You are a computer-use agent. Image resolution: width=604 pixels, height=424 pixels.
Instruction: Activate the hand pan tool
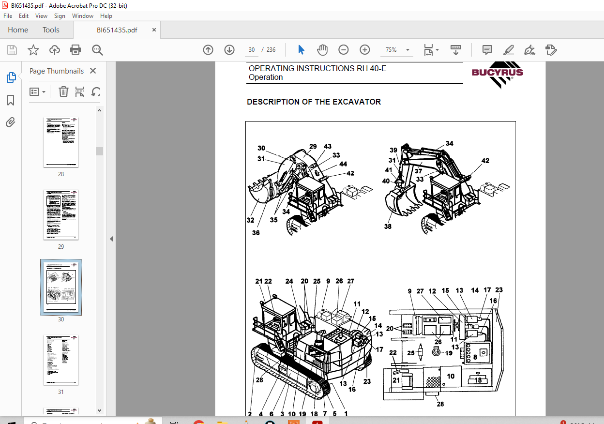tap(322, 50)
